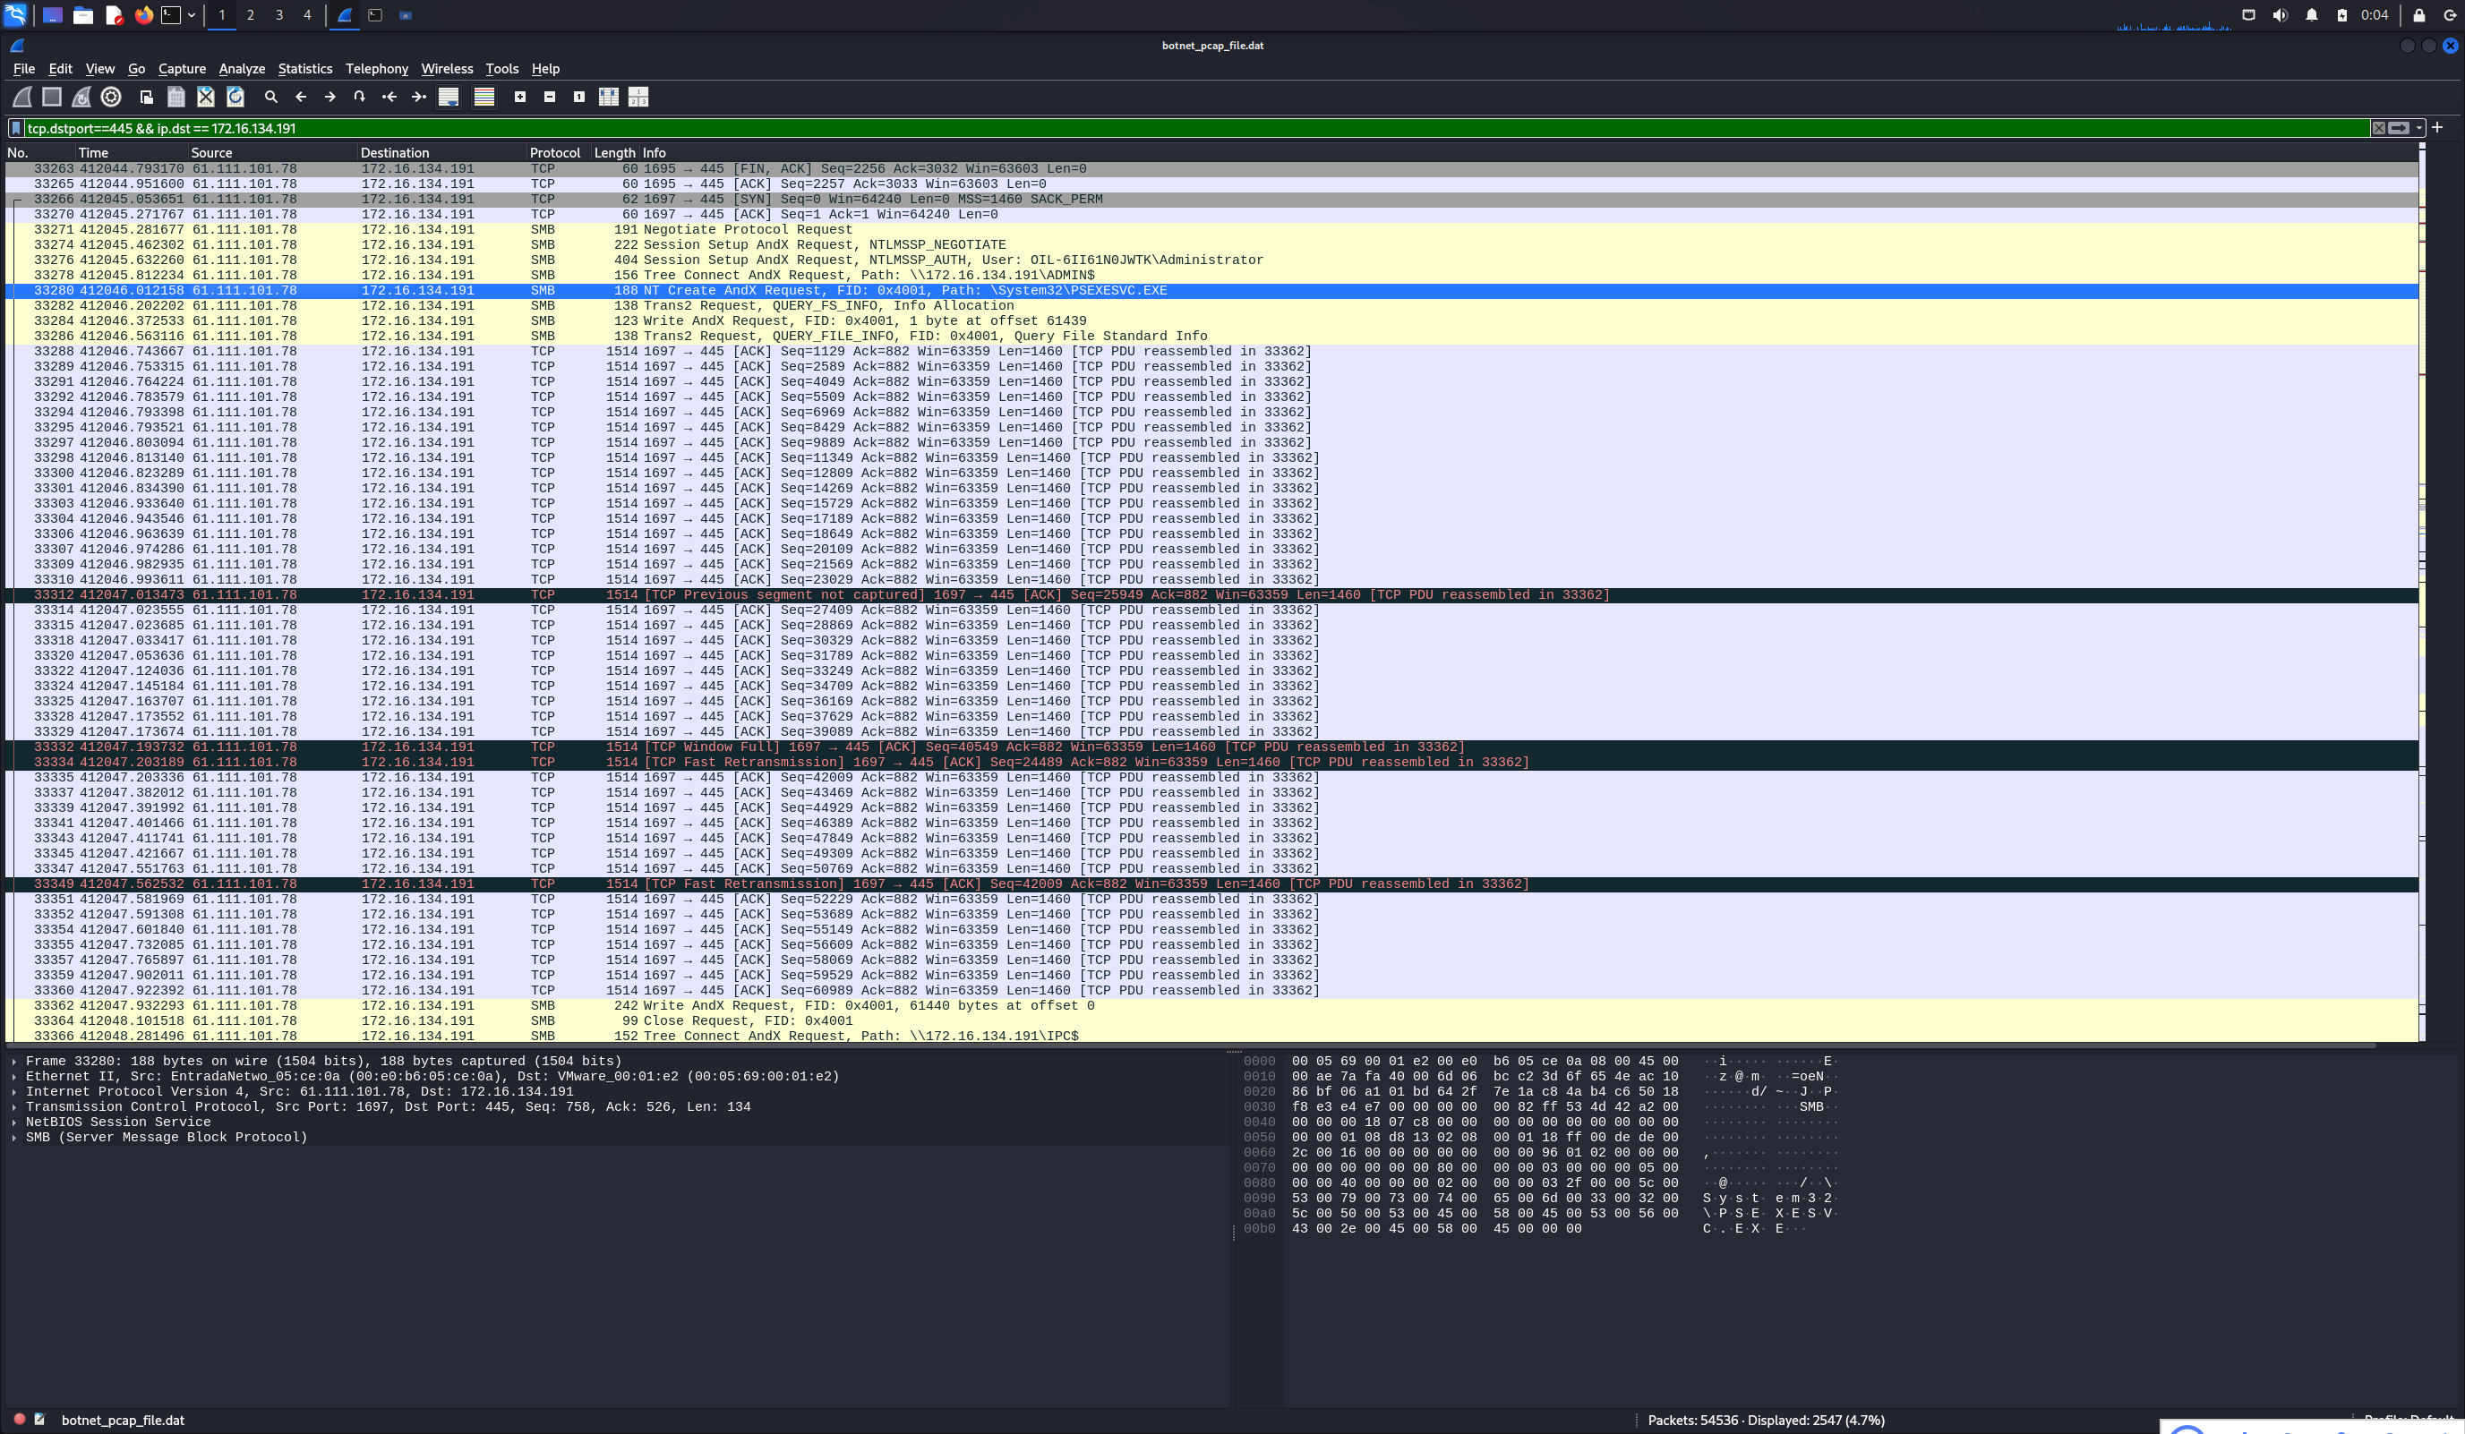
Task: Click the zoom in plus icon
Action: click(x=520, y=97)
